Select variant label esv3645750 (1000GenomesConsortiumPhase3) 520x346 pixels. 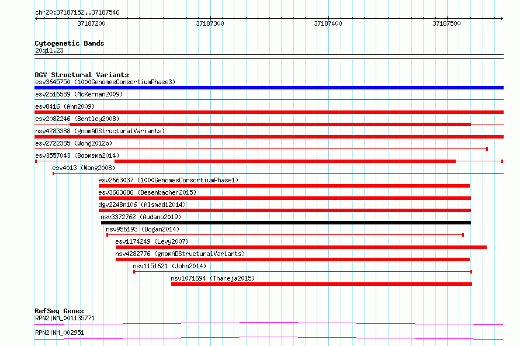(x=105, y=82)
